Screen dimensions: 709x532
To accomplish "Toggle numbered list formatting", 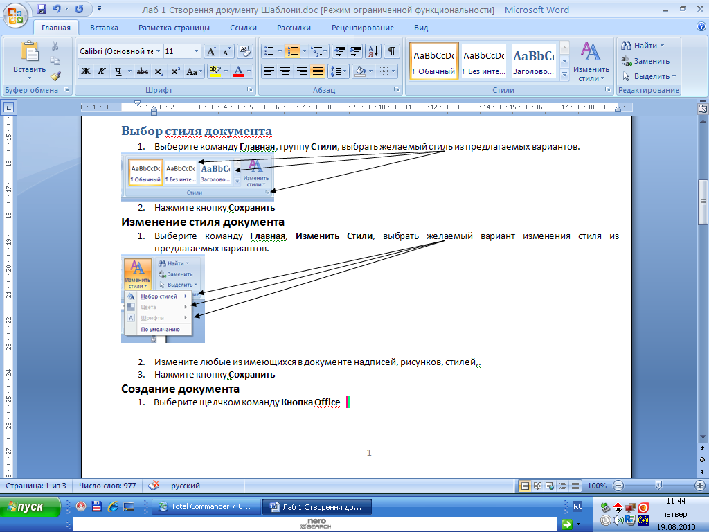I will [293, 51].
